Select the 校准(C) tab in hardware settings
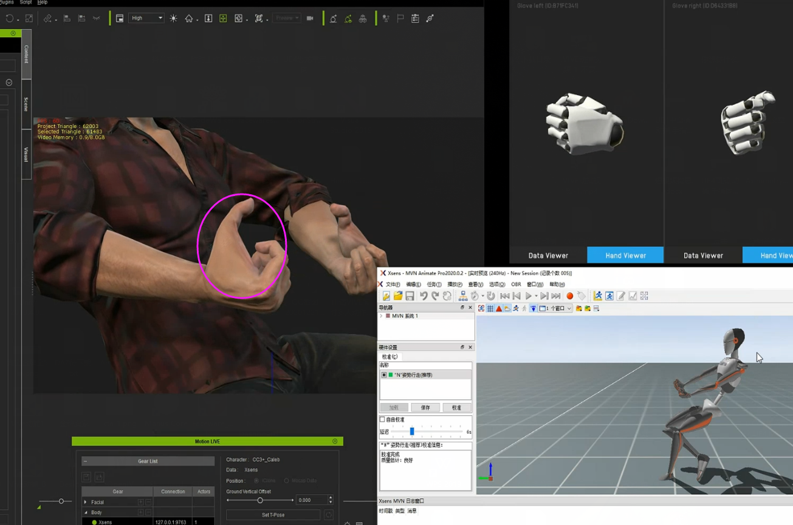The height and width of the screenshot is (525, 793). tap(390, 357)
